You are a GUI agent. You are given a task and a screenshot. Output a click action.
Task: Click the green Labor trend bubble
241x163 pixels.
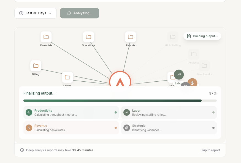179,75
